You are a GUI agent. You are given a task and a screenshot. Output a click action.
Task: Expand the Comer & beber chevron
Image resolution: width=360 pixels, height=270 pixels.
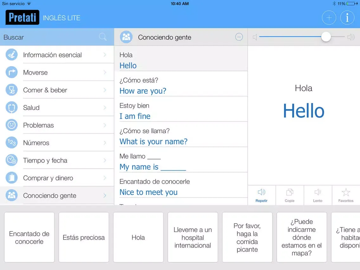105,90
